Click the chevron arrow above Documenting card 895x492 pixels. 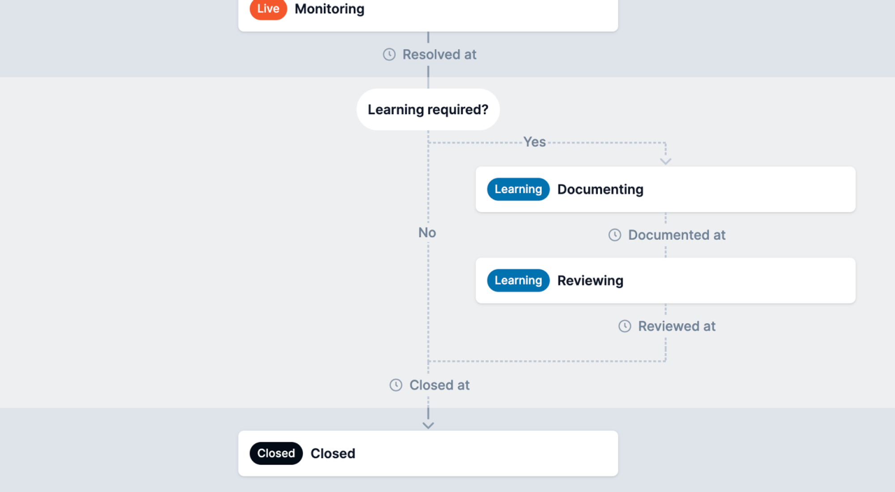[x=665, y=161]
